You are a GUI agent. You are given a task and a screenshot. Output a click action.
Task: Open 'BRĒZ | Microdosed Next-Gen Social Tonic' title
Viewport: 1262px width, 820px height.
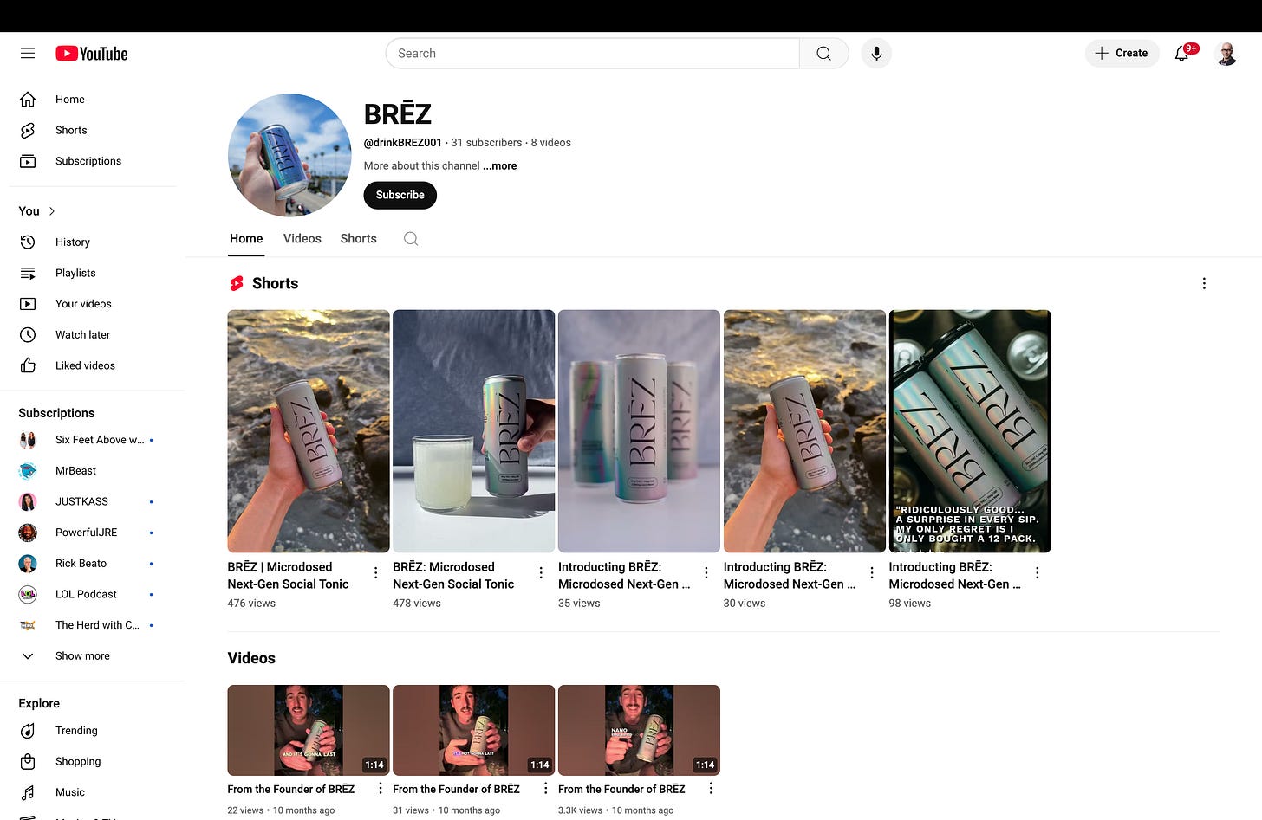(289, 576)
